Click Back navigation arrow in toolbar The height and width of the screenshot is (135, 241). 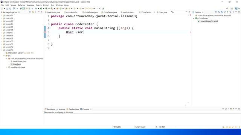coord(92,9)
